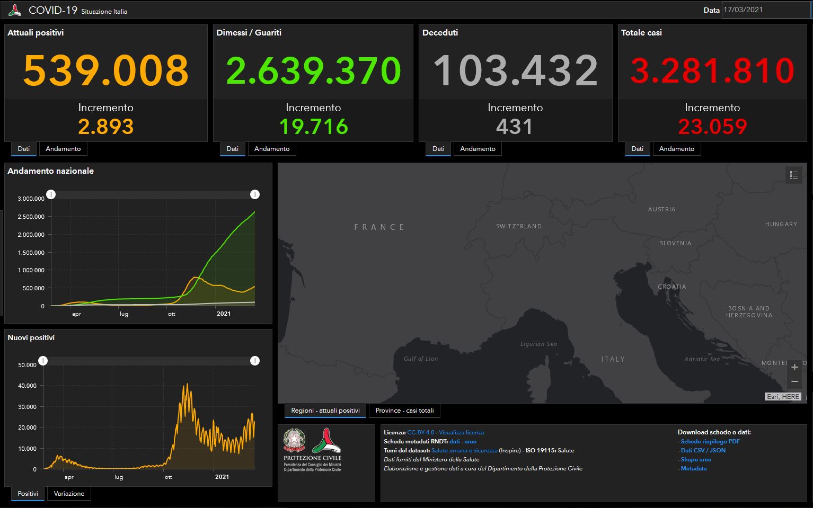Grab left handle of Andamento nazionale range
Screen dimensions: 813x508
click(51, 194)
